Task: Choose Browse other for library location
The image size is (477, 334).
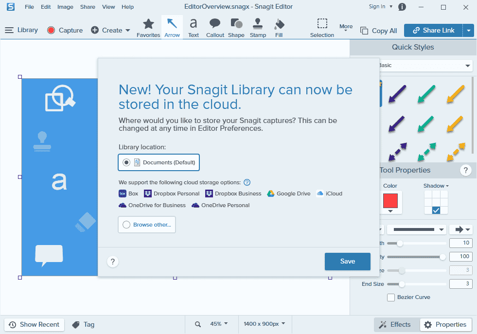Action: tap(146, 224)
